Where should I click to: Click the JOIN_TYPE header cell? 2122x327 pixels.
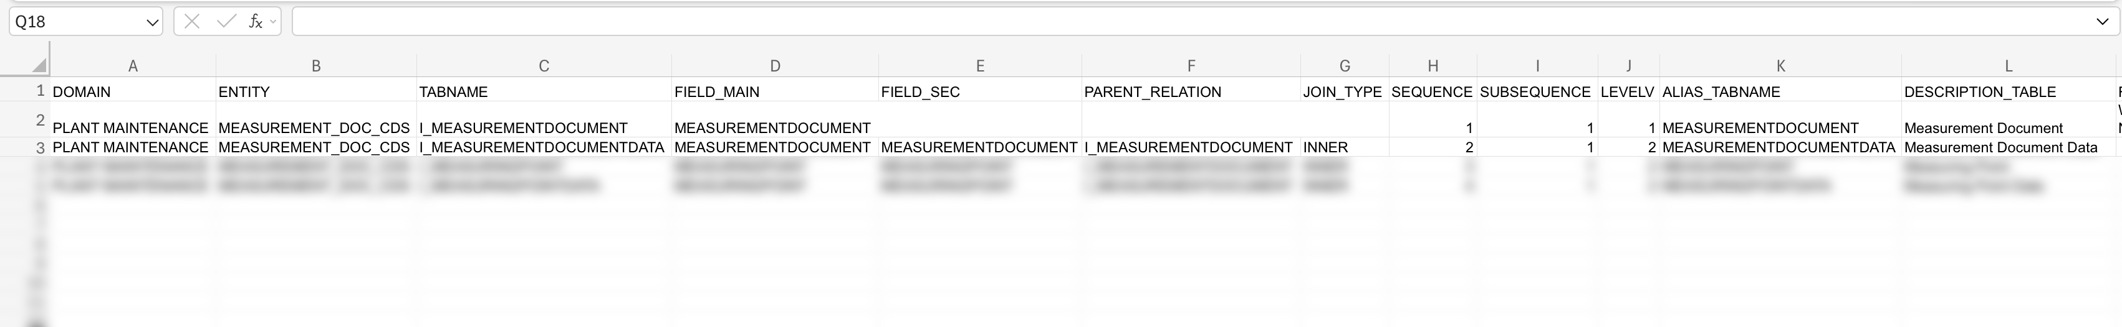tap(1342, 92)
